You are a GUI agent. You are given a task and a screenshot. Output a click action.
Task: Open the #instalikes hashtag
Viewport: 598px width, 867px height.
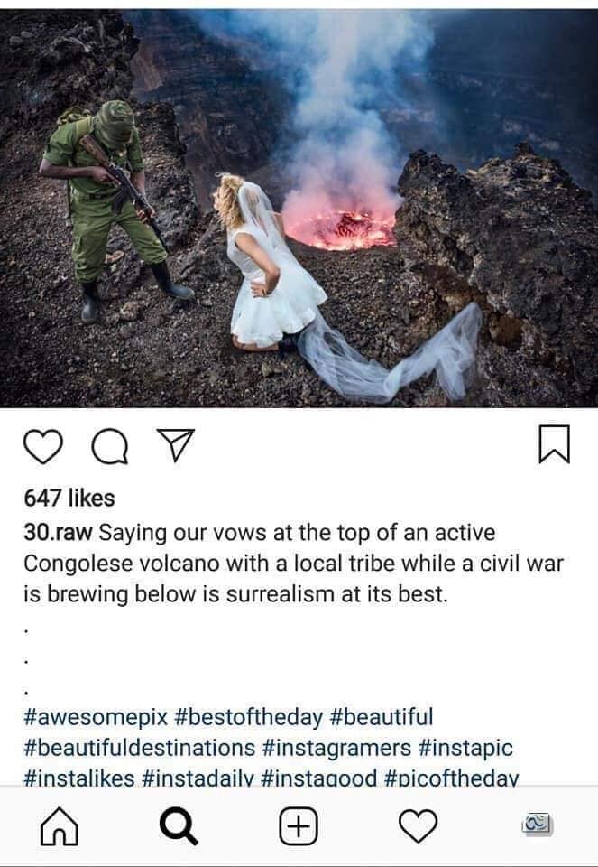pos(79,777)
